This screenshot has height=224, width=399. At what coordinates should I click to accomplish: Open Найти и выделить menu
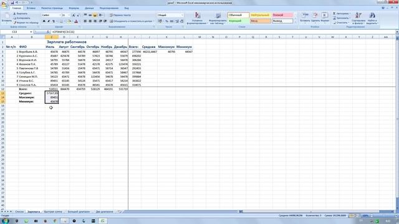coord(372,18)
